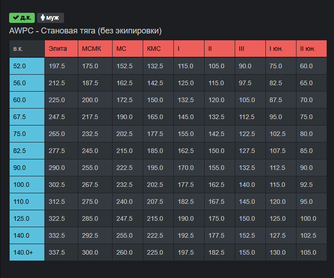The height and width of the screenshot is (278, 334).
Task: Select the 110.0 weight class row header
Action: 27,202
